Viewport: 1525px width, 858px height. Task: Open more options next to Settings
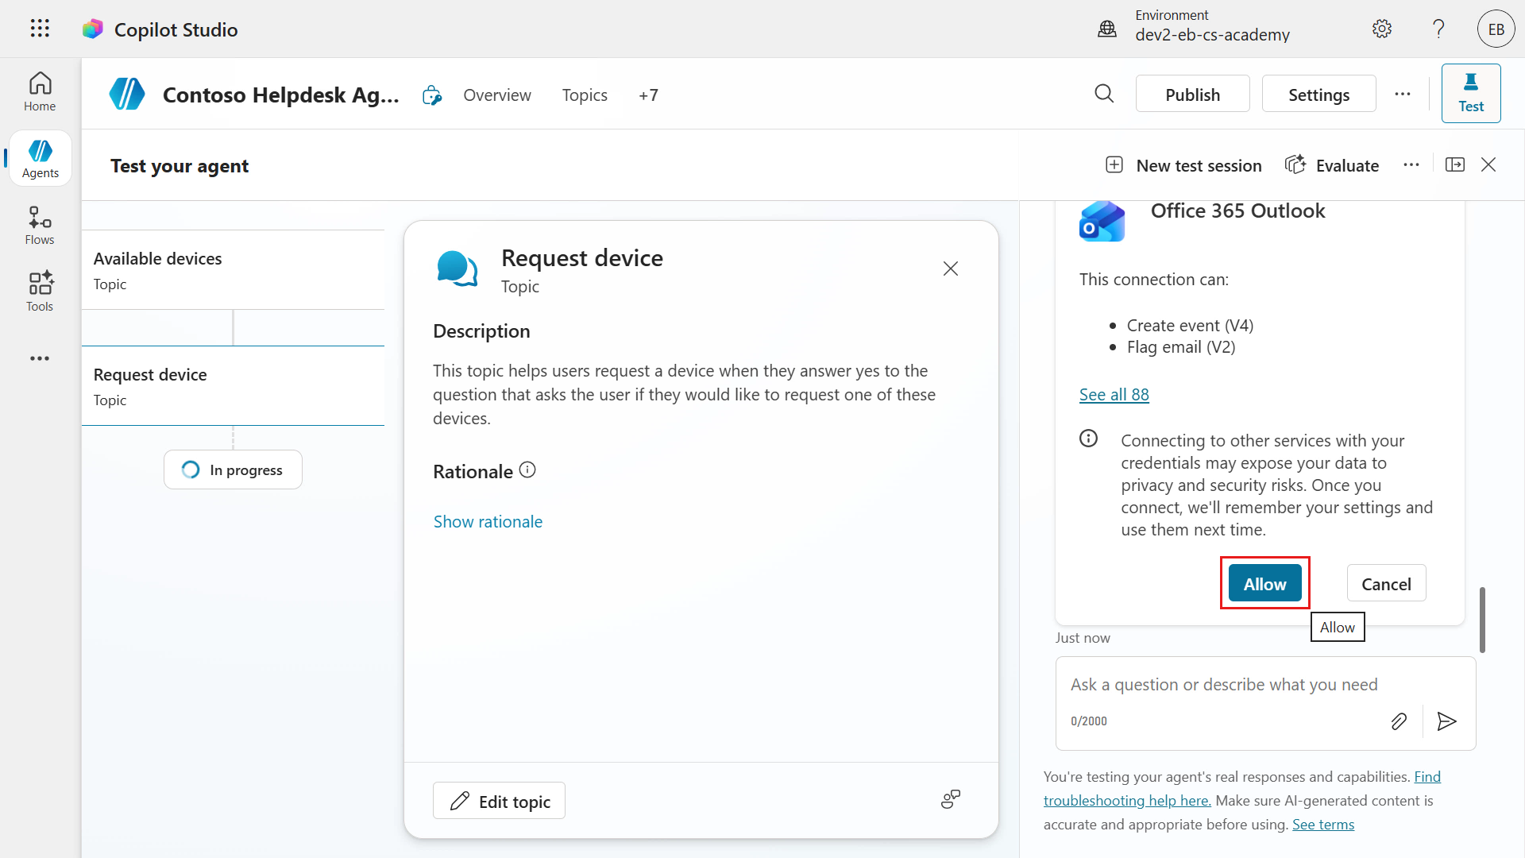click(1403, 94)
